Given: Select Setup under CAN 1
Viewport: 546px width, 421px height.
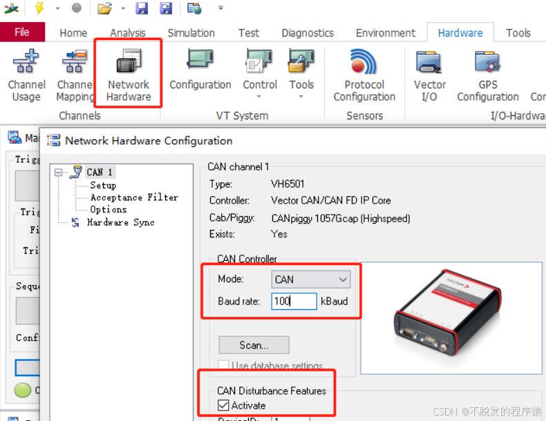Looking at the screenshot, I should pos(103,185).
